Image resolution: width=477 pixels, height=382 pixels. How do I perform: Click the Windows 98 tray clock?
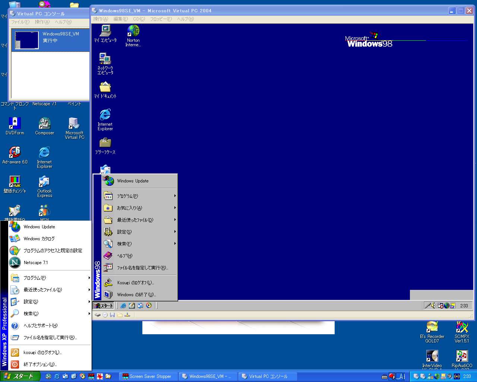pos(464,306)
